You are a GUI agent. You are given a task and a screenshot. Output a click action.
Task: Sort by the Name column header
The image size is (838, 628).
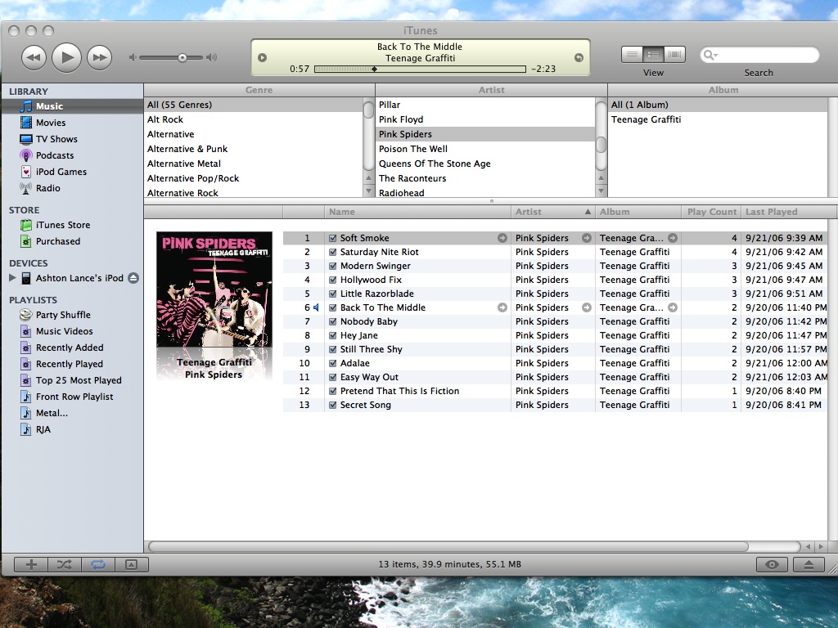tap(417, 212)
